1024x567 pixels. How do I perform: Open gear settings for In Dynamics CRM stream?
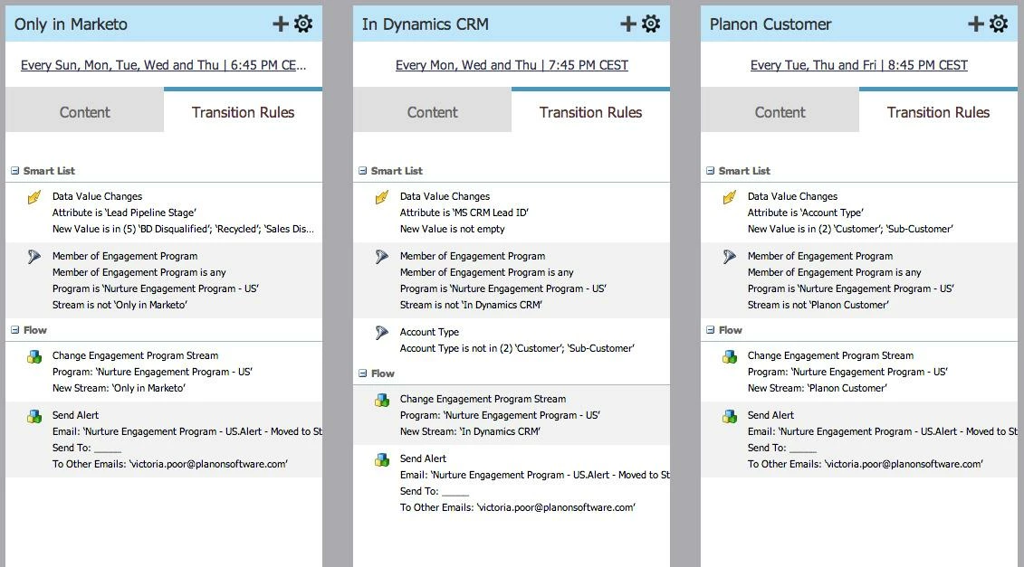(651, 24)
